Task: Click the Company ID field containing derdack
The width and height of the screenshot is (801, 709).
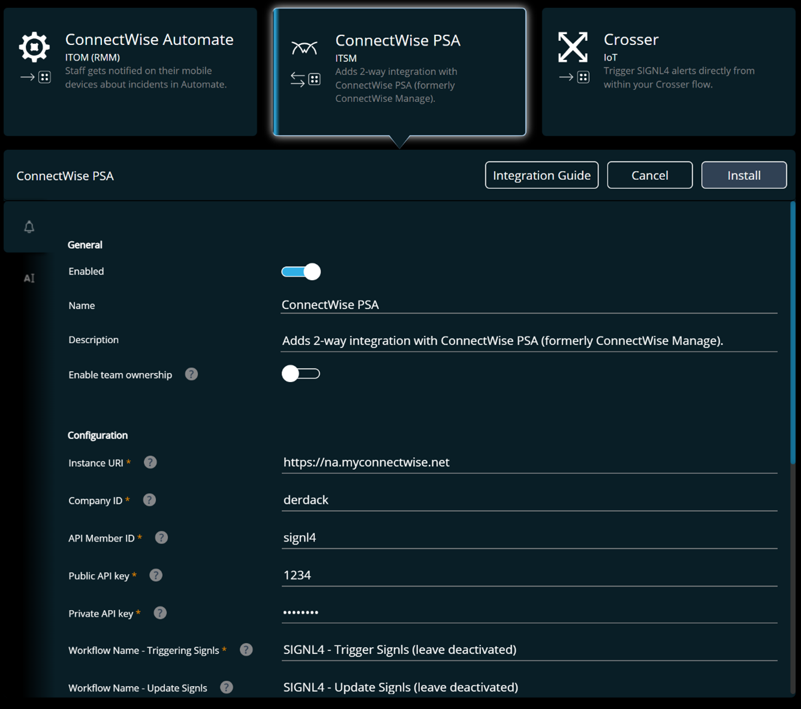Action: pos(529,500)
